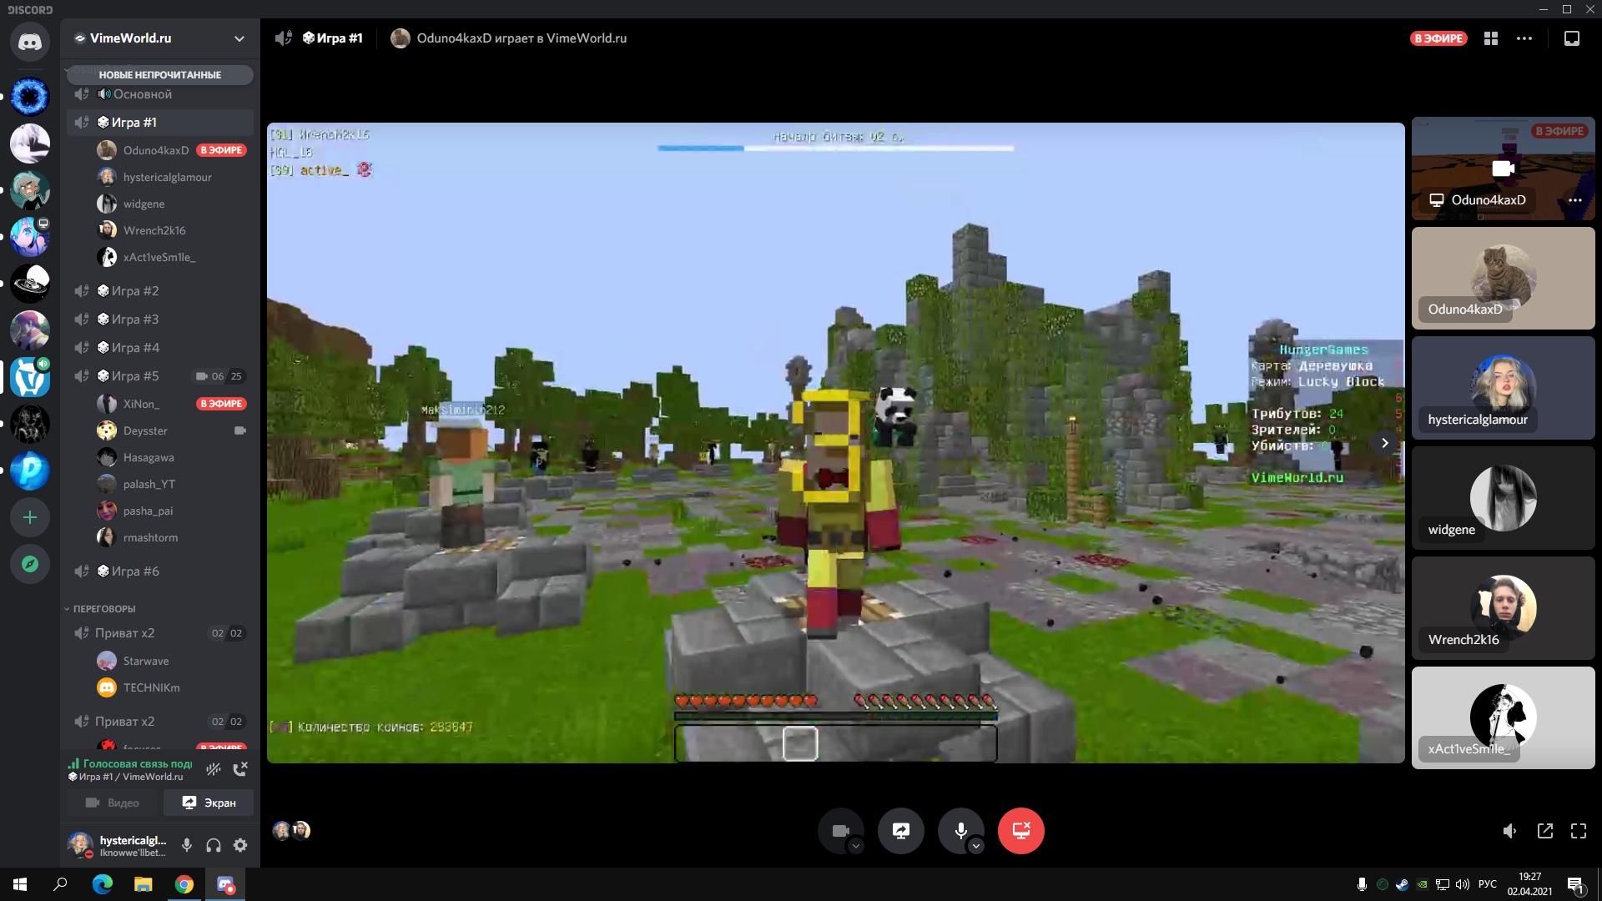The width and height of the screenshot is (1602, 901).
Task: Join voice channel Игра #2
Action: click(160, 291)
